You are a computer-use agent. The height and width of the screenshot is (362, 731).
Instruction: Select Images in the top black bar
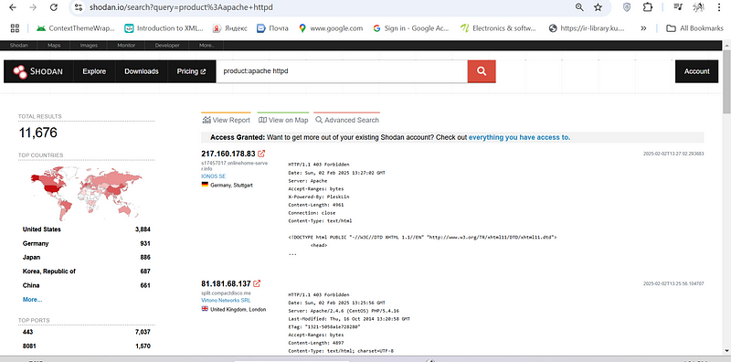(89, 46)
